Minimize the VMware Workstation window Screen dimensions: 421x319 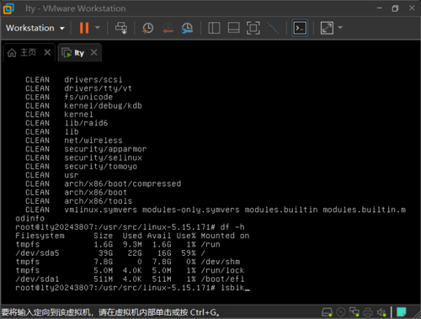380,8
